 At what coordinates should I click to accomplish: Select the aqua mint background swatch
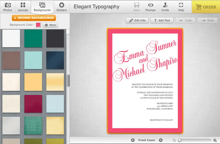pyautogui.click(x=33, y=60)
